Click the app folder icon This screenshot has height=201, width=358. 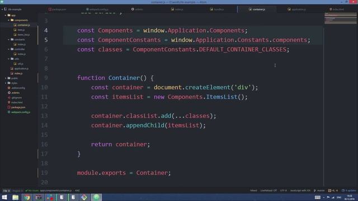pos(9,15)
